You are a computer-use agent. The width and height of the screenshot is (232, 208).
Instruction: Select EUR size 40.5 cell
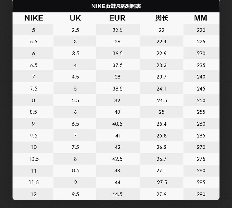pos(118,124)
